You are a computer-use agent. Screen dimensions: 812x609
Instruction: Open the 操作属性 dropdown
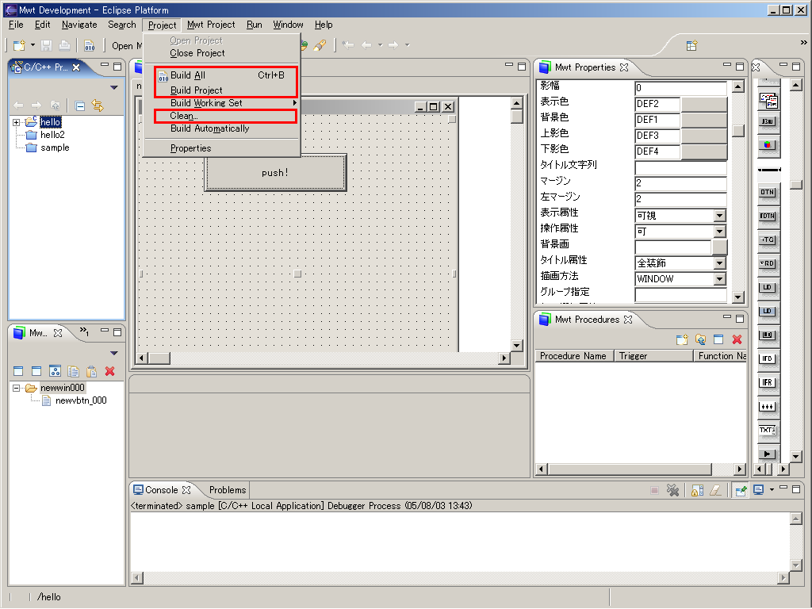tap(720, 232)
